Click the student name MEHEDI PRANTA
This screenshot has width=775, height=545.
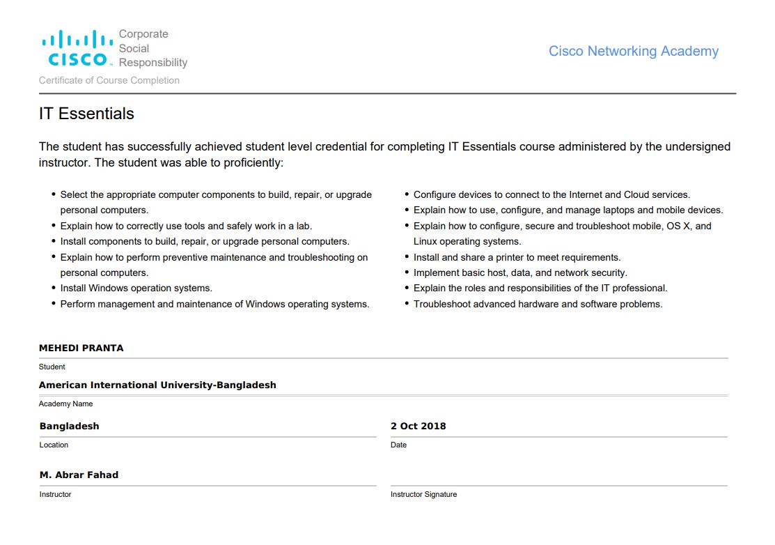coord(81,348)
